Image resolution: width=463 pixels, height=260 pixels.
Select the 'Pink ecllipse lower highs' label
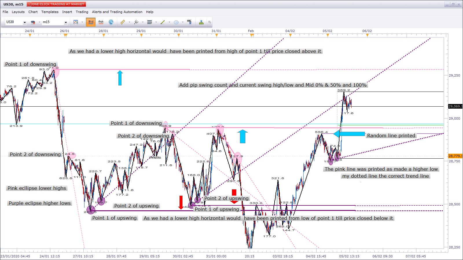[37, 188]
